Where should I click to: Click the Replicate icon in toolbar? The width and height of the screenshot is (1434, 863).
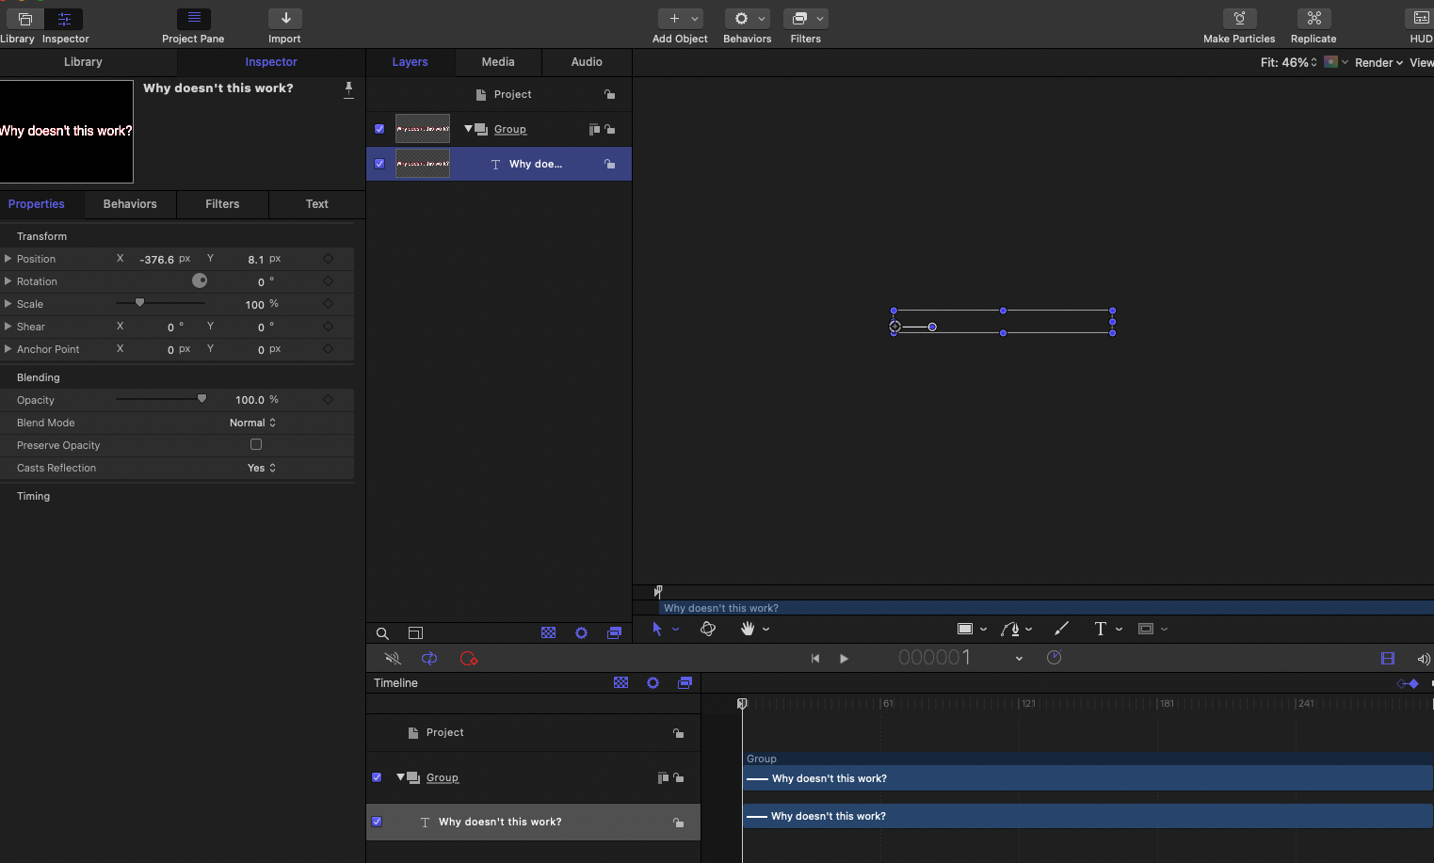1313,19
